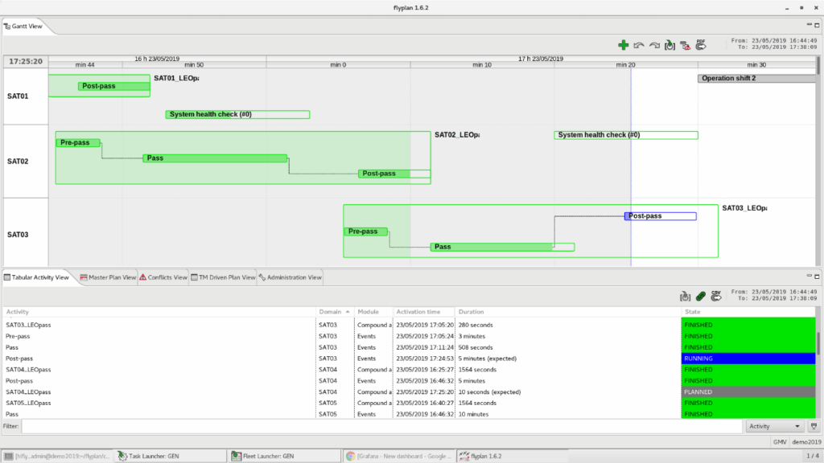The width and height of the screenshot is (824, 463).
Task: Click the blue RUNNING state cell
Action: 748,359
